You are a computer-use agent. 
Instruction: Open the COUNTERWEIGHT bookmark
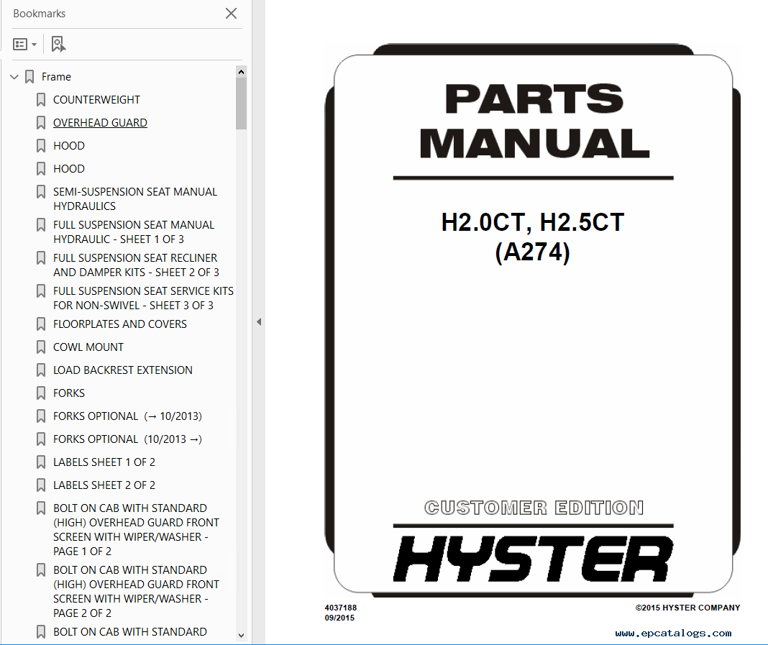(96, 100)
